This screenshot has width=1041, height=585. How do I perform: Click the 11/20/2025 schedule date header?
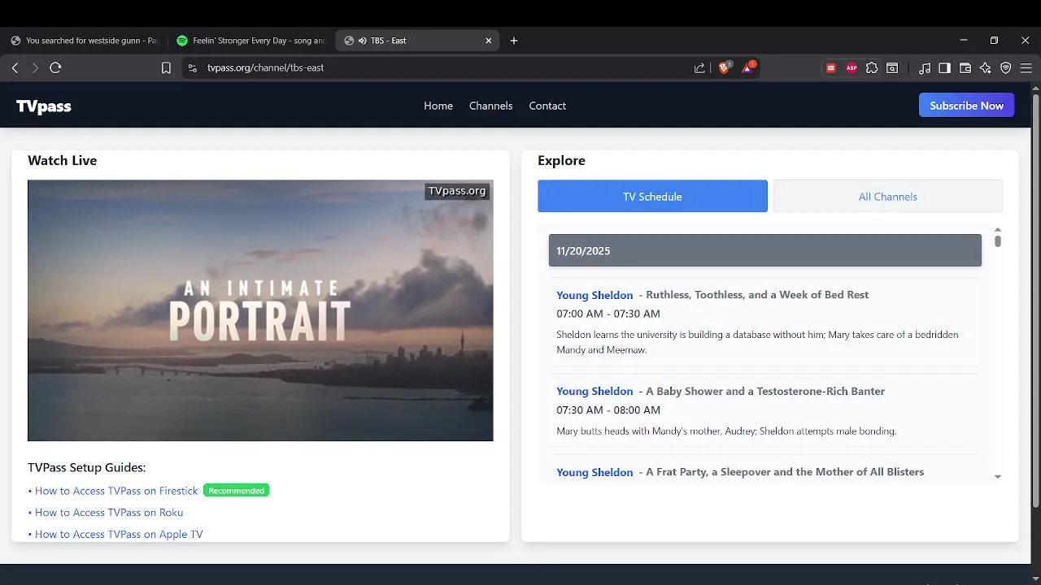(x=765, y=250)
